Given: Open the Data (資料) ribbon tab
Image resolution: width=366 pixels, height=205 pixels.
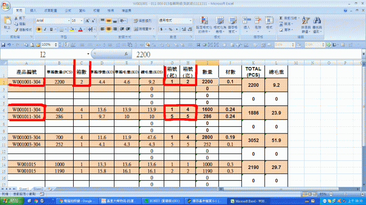Looking at the screenshot, I should click(82, 11).
